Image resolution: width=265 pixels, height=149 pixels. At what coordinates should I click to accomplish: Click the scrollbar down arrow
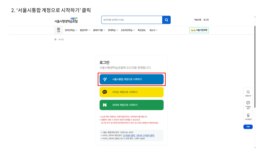(x=255, y=148)
